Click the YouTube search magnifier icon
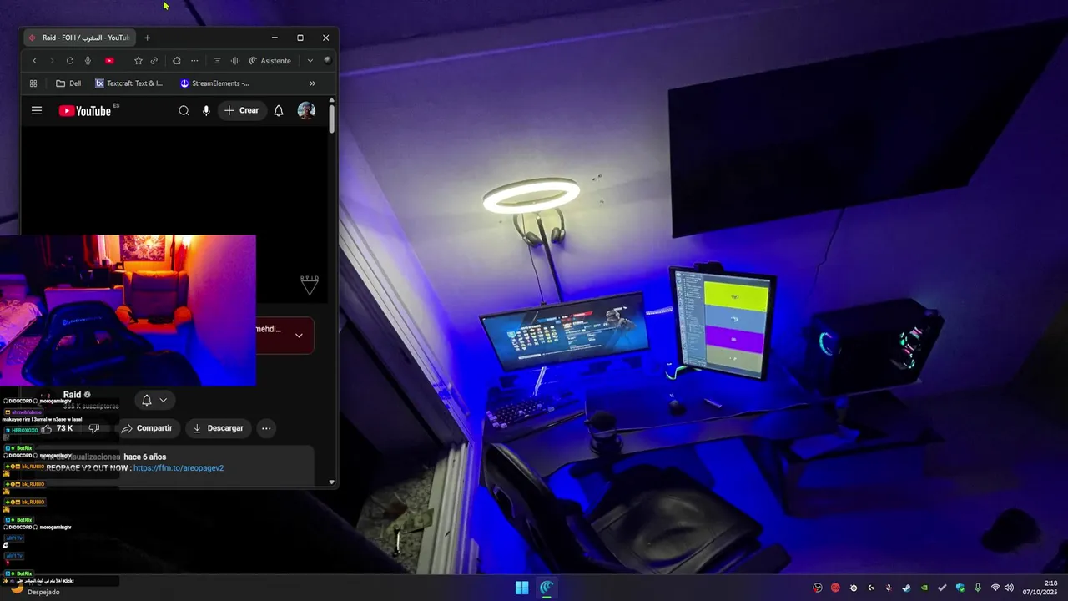The image size is (1068, 601). point(184,110)
